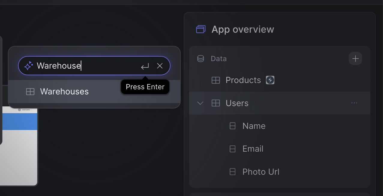Select the Users table row

tap(280, 103)
